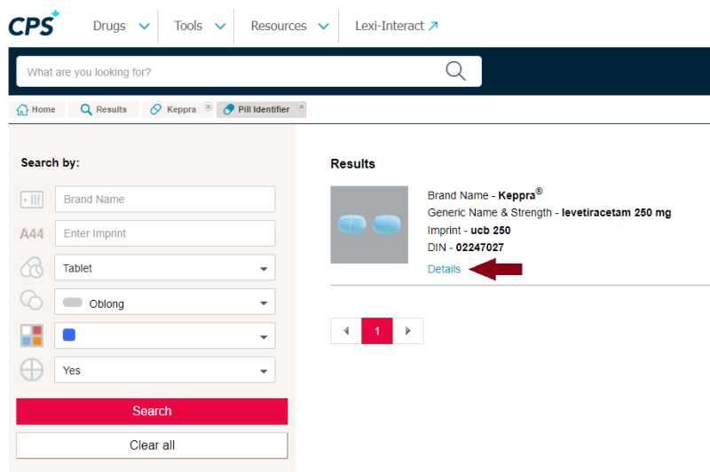Screen dimensions: 710x472
Task: Click the Home house icon
Action: pyautogui.click(x=22, y=109)
